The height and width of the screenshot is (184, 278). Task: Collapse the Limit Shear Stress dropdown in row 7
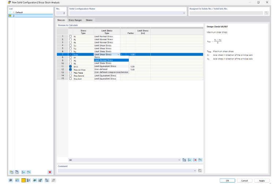click(118, 54)
